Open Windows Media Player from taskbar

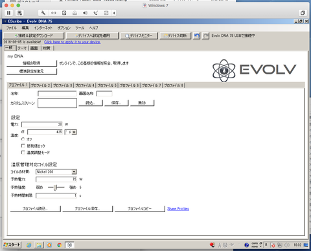49,245
